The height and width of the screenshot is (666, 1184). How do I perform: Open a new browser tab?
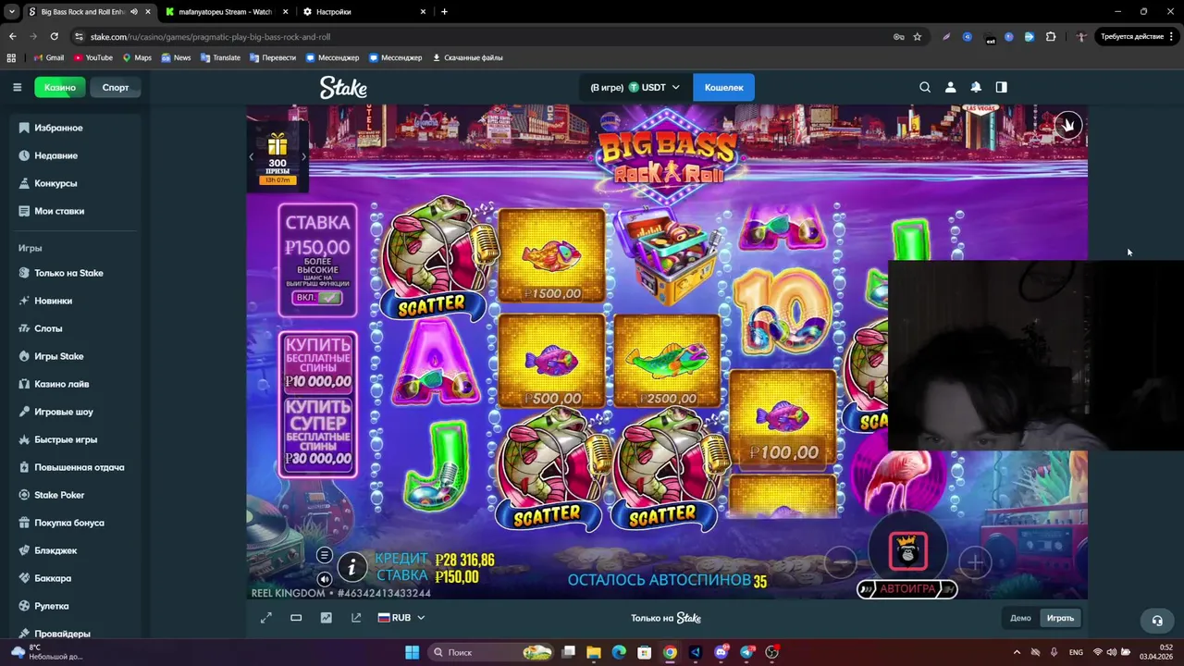click(x=444, y=12)
